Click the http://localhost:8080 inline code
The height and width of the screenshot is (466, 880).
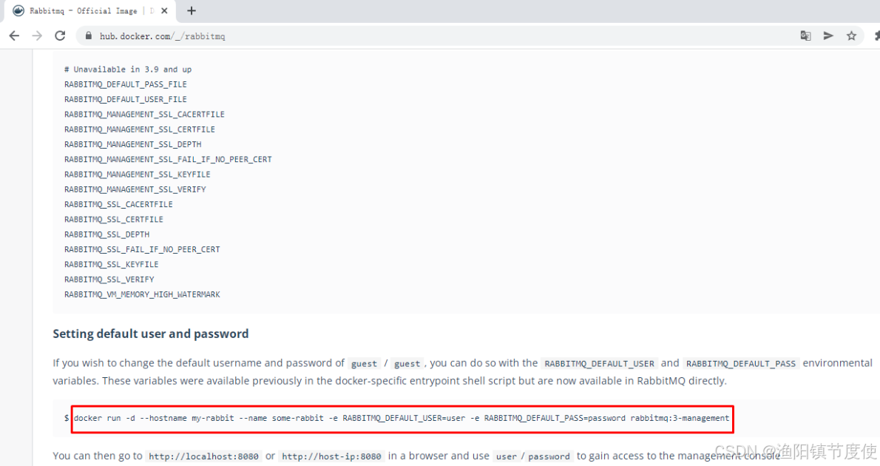click(x=203, y=456)
